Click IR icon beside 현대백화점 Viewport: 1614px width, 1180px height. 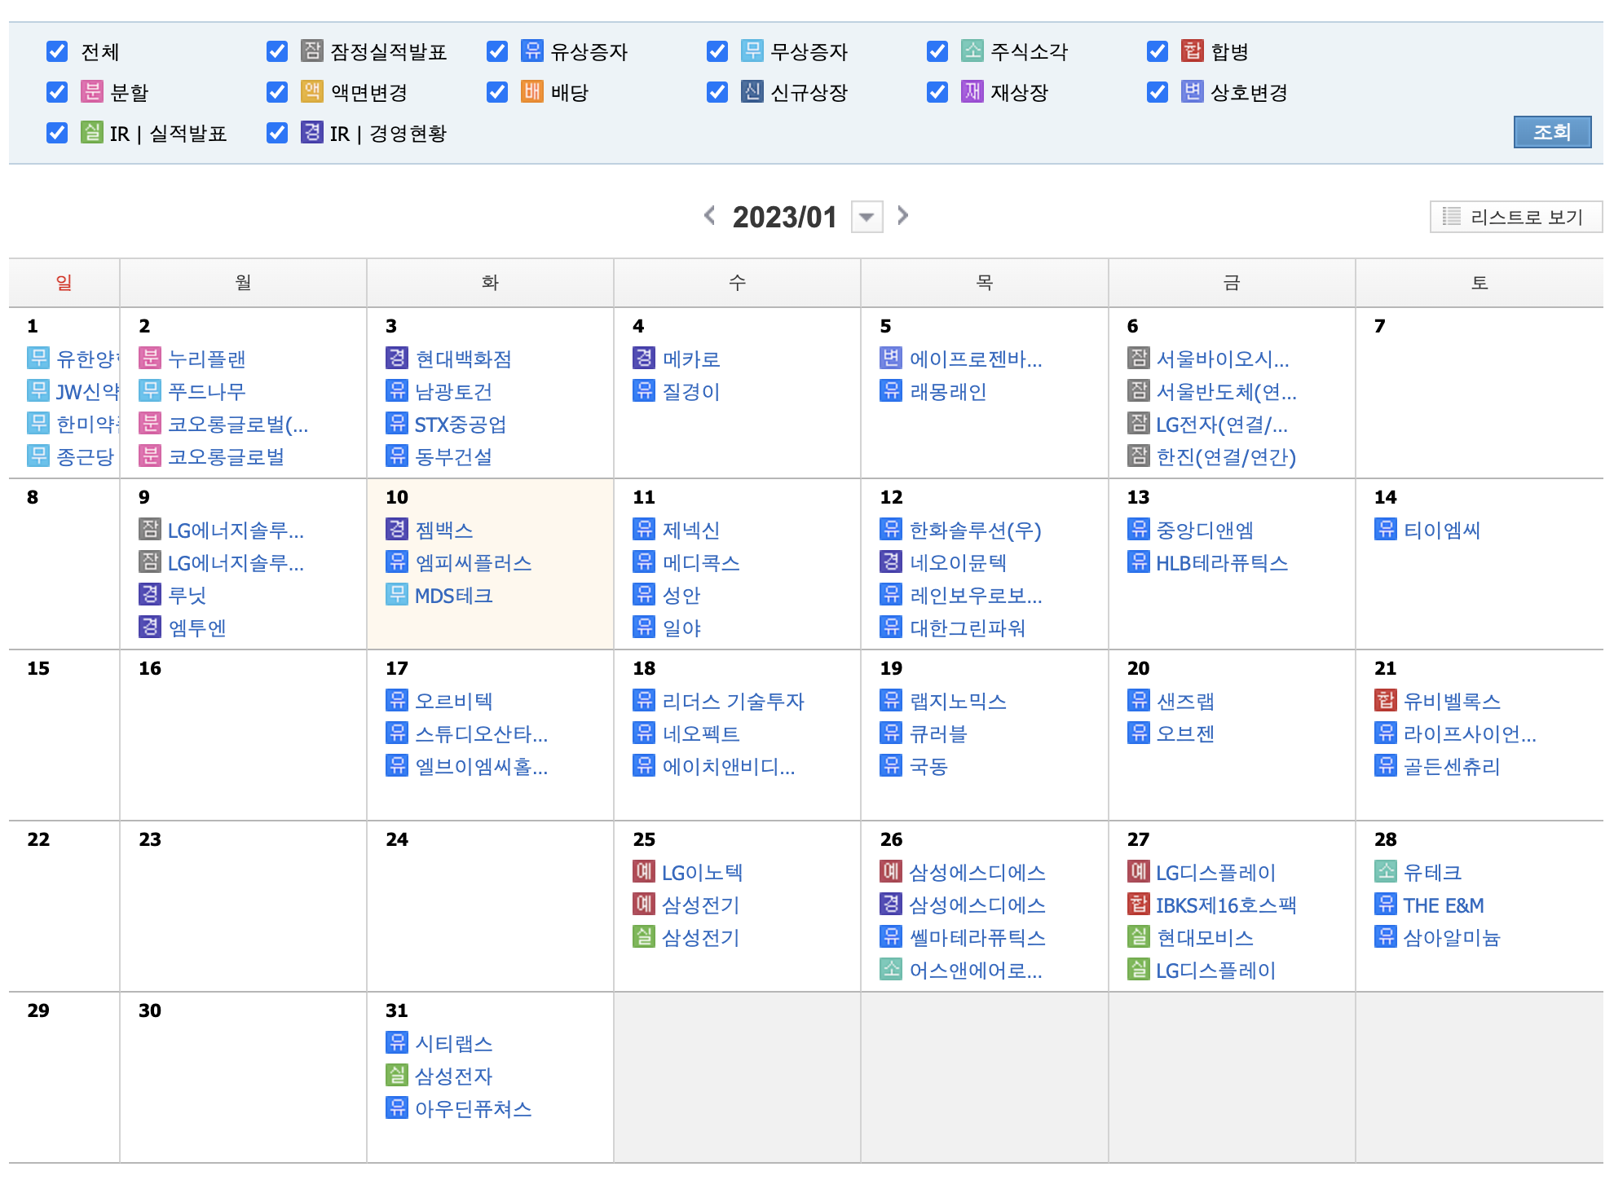(x=396, y=358)
